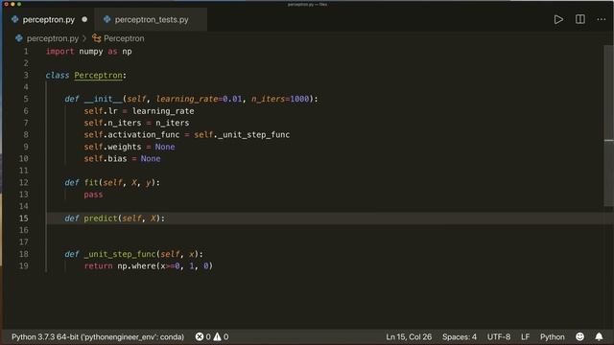Click the 'fit' method name on line 12
This screenshot has height=345, width=614.
(91, 183)
